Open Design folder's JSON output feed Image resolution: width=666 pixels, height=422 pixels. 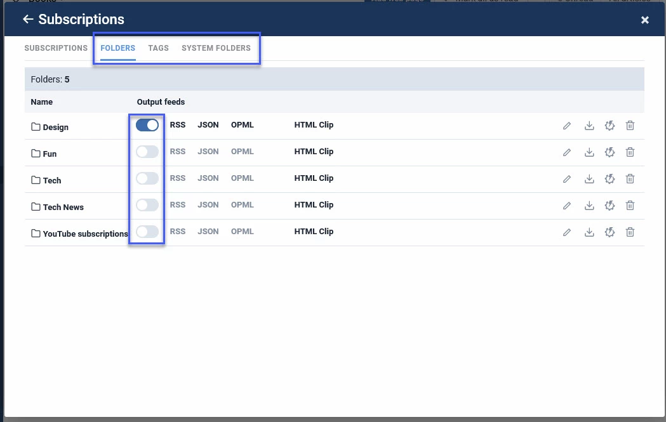point(208,125)
